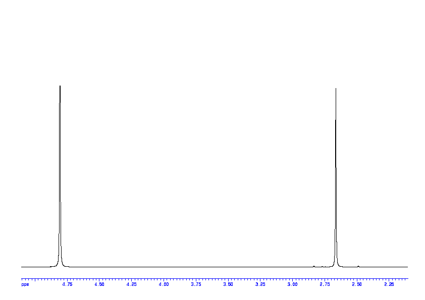Click the 3.75 axis tick label
Viewport: 425px width, 300px height.
196,284
